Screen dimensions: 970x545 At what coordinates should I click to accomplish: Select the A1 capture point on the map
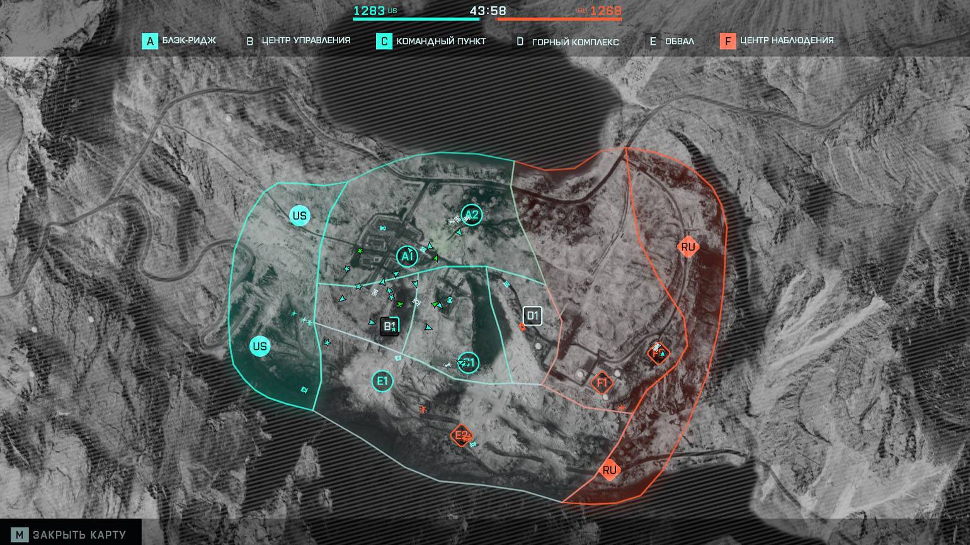(408, 257)
